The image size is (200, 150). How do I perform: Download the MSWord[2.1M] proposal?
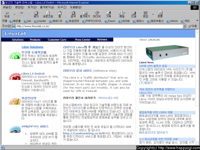click(108, 98)
